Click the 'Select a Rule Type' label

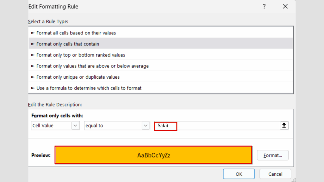[48, 21]
